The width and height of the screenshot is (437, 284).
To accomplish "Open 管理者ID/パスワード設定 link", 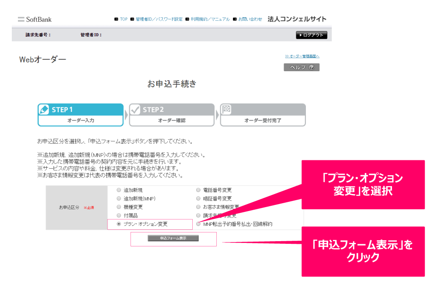I will [x=159, y=19].
